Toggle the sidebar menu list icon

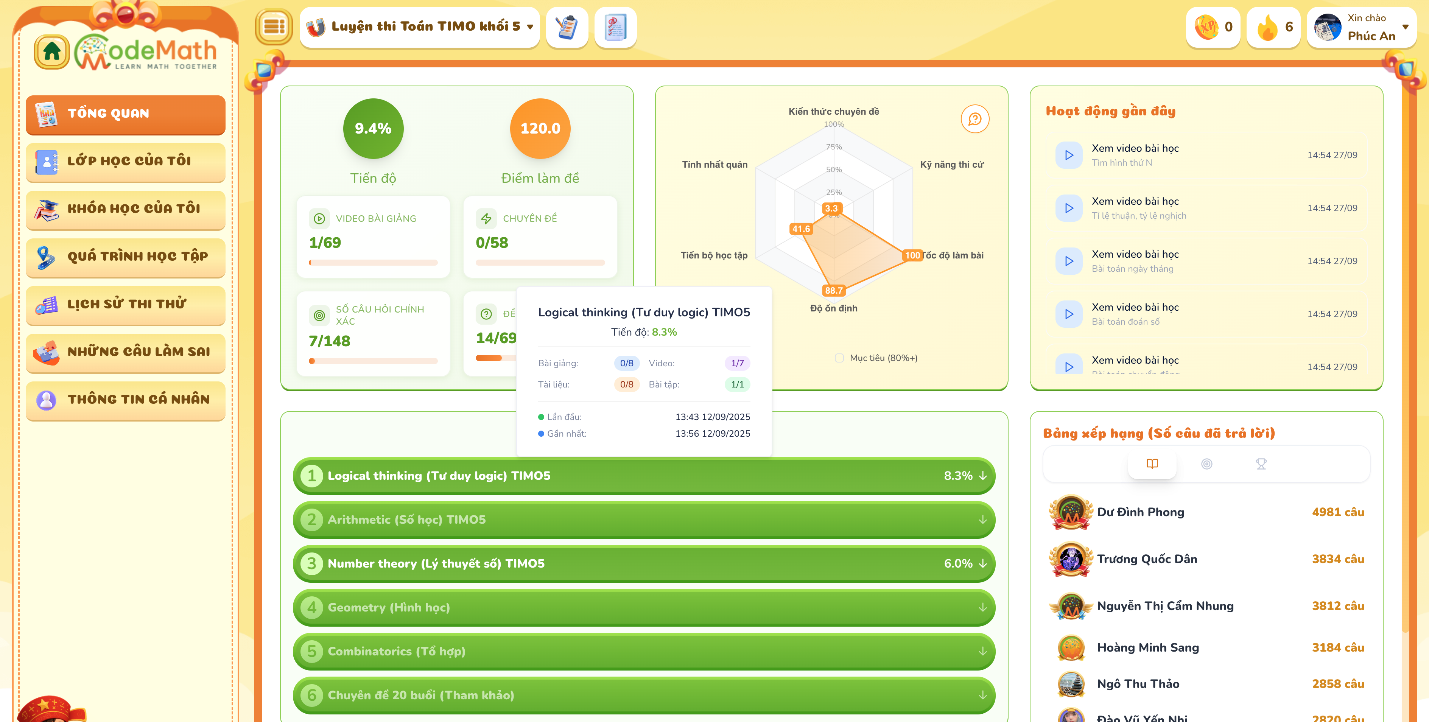coord(274,26)
